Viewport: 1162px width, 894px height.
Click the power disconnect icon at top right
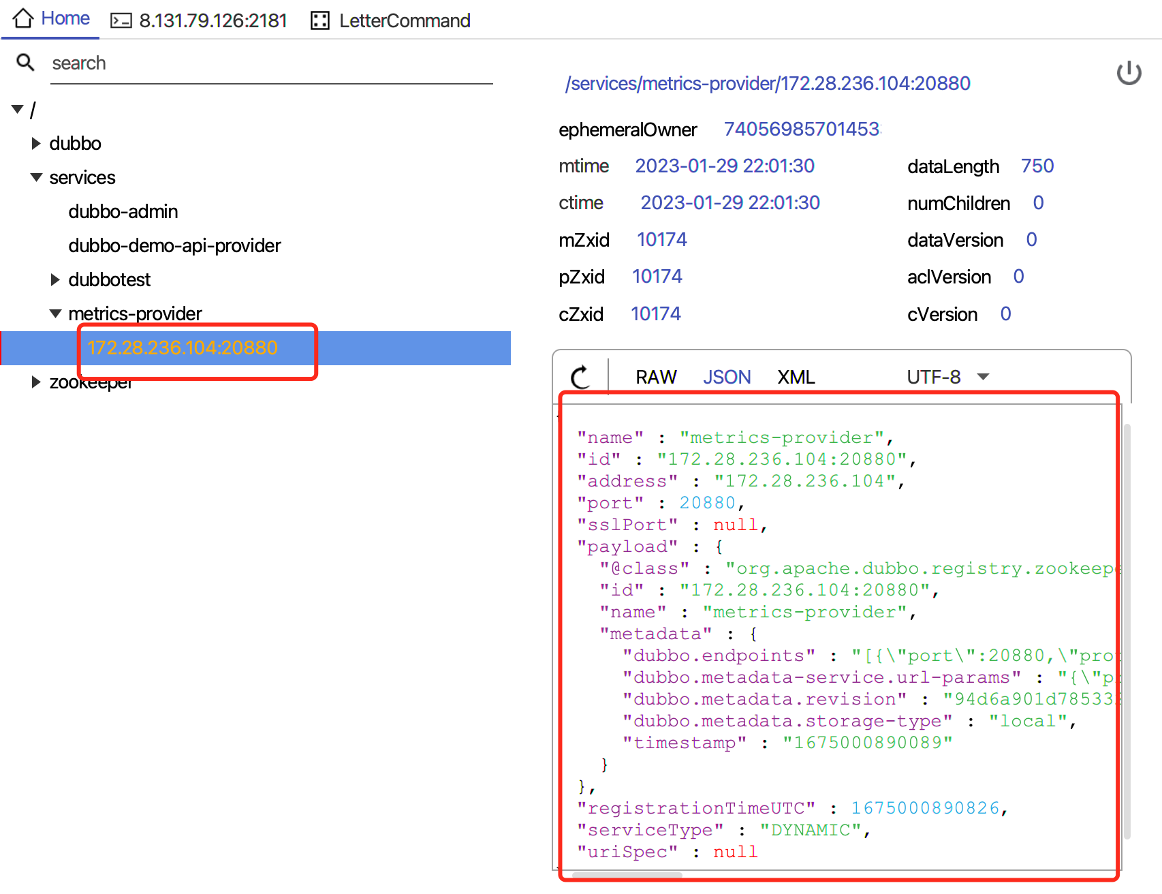(1129, 72)
